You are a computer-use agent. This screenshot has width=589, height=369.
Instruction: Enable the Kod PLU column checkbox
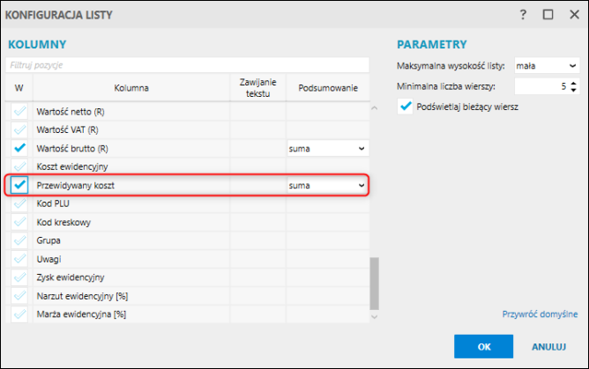click(x=19, y=203)
